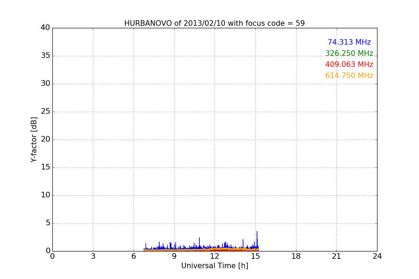Screen dimensions: 419x279
Task: Click the x-axis tick label 3
Action: coord(93,256)
